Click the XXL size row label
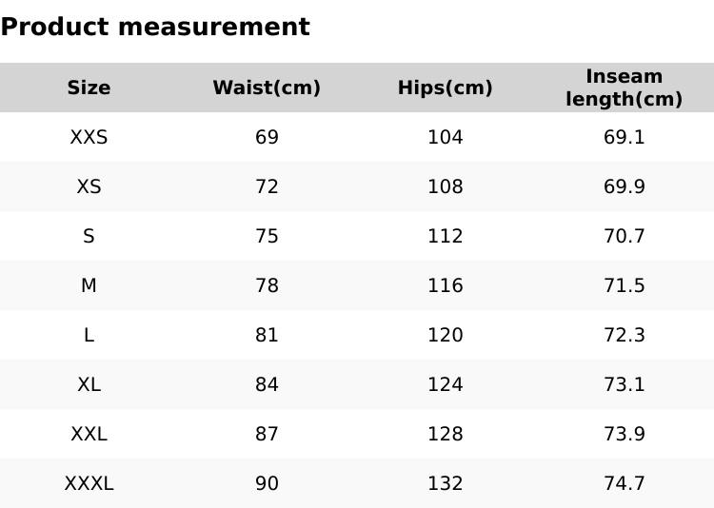The width and height of the screenshot is (714, 508). tap(89, 435)
